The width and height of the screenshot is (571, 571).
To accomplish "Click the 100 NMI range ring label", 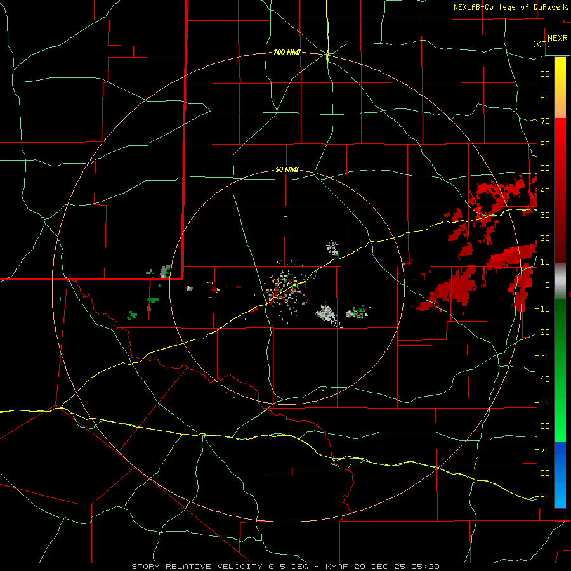I will pyautogui.click(x=287, y=53).
